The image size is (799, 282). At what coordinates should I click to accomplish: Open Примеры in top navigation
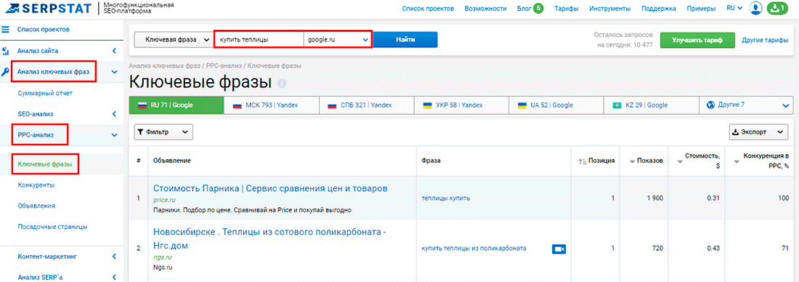pyautogui.click(x=701, y=8)
